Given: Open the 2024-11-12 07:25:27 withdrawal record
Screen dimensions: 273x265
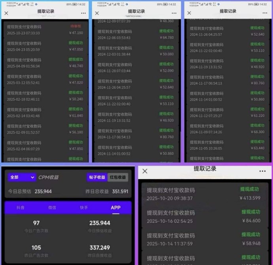Looking at the screenshot, I should coord(227,113).
